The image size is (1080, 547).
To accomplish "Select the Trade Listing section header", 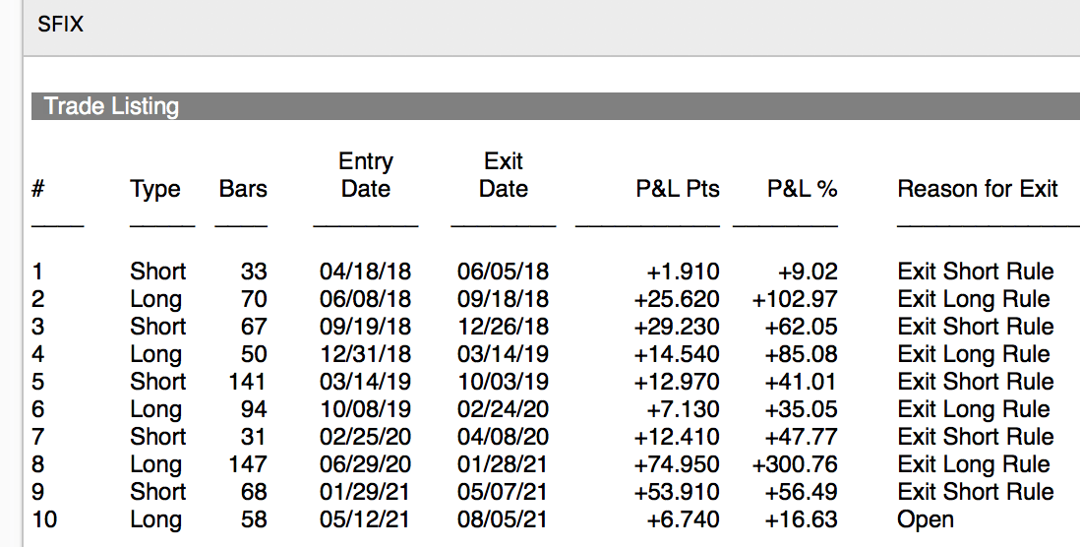I will point(111,106).
